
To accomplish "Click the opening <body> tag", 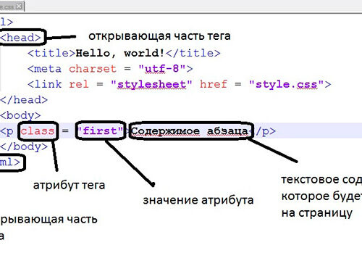I will tap(20, 115).
